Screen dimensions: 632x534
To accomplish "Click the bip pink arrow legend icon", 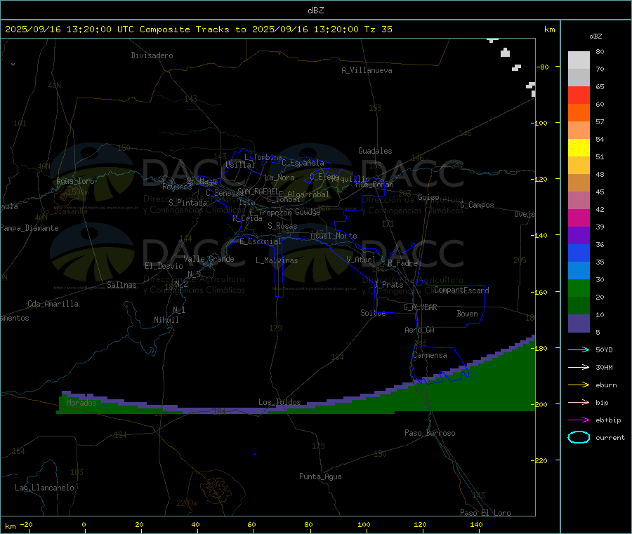I will (579, 402).
